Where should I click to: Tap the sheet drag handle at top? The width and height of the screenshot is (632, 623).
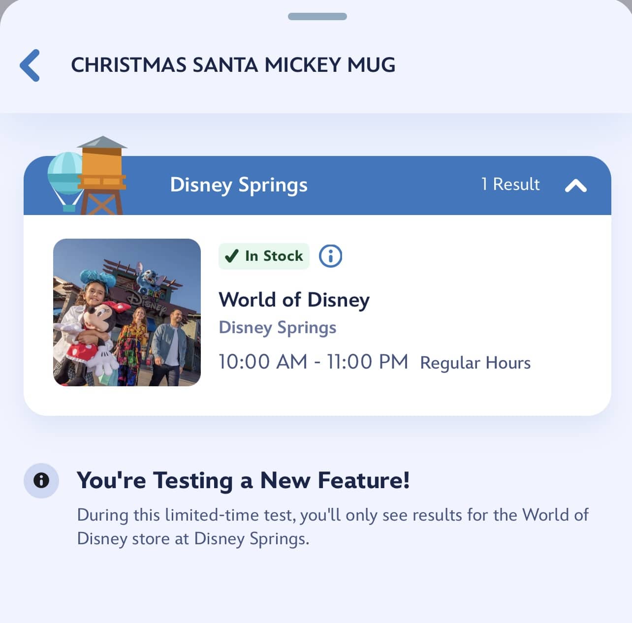click(x=317, y=17)
